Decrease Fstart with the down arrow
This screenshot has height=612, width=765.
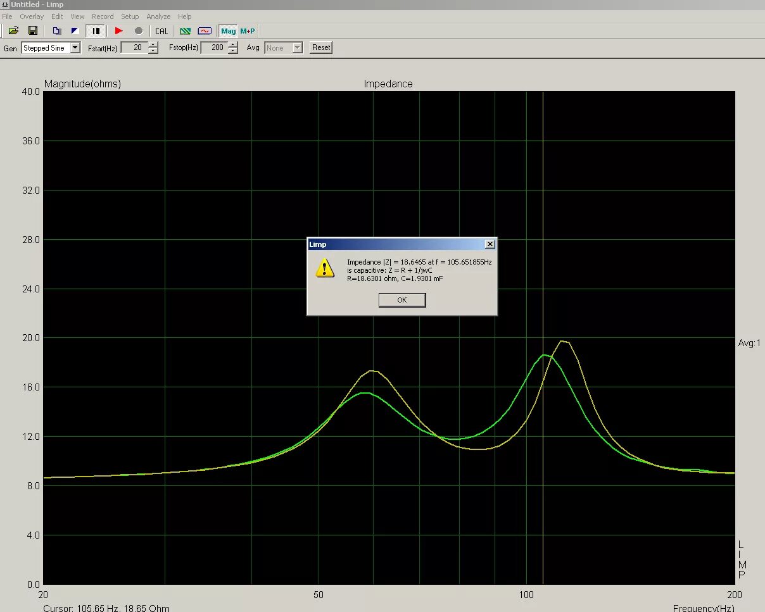[153, 51]
